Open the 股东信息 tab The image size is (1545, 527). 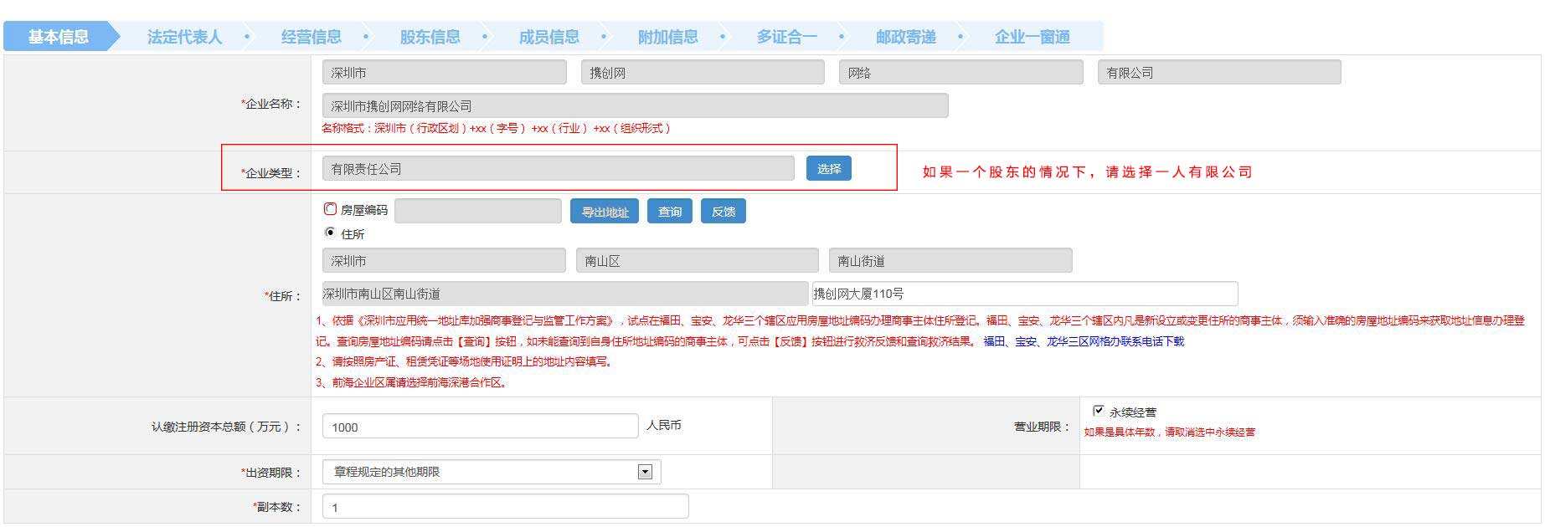click(430, 37)
